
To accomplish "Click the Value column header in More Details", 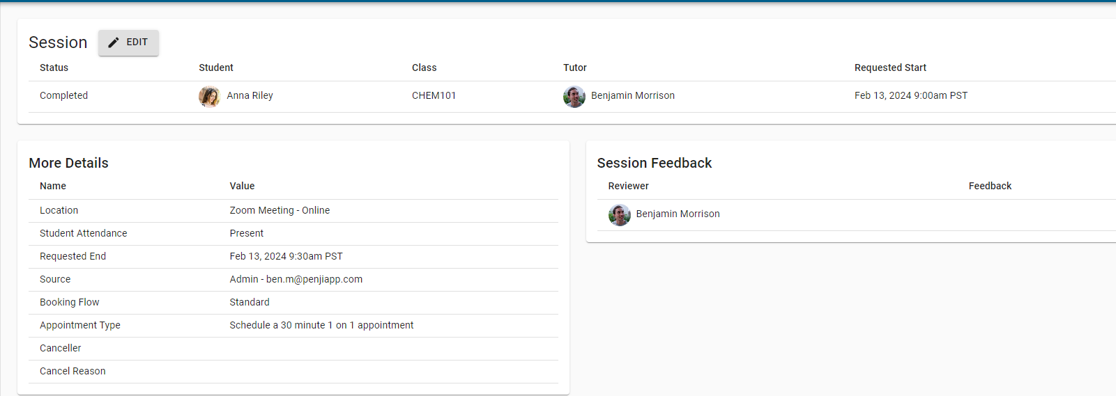I will click(242, 186).
